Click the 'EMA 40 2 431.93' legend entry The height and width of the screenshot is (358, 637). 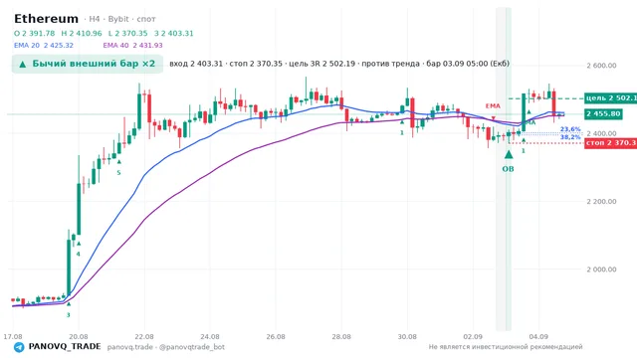click(132, 46)
